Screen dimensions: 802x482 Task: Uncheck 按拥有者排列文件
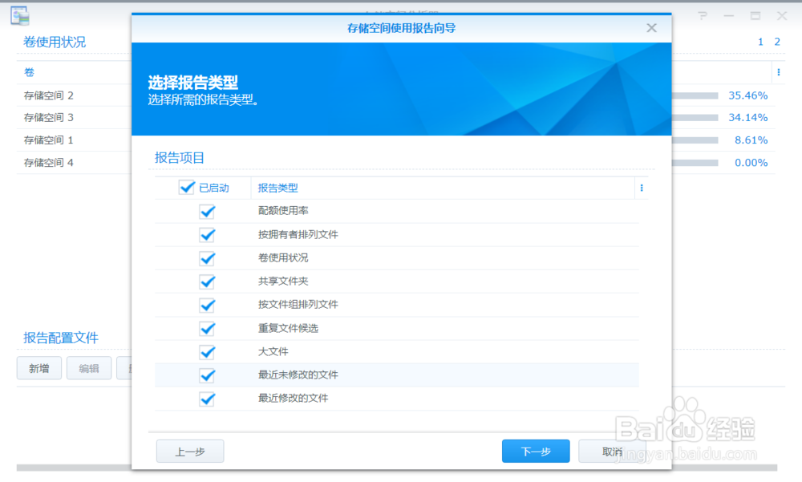[207, 235]
